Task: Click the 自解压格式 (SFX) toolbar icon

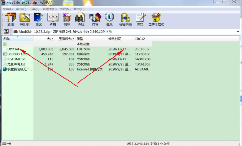Action: [156, 19]
